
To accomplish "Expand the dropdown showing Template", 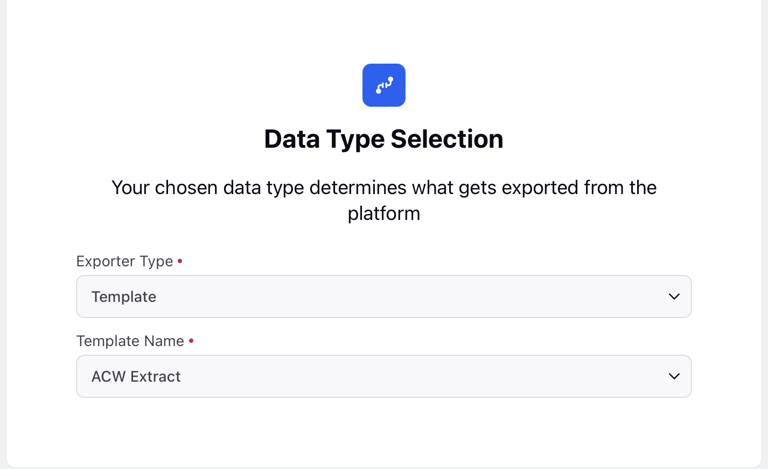I will coord(384,296).
